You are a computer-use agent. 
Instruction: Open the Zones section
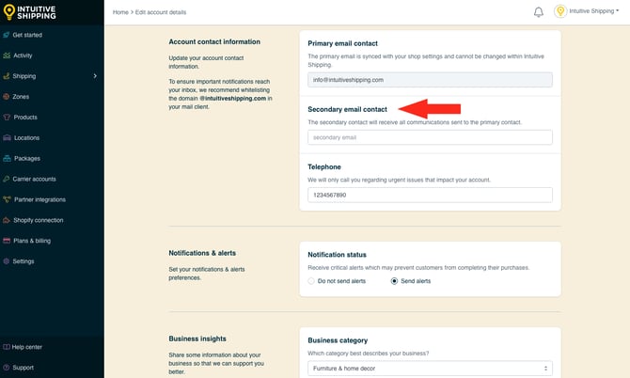click(21, 97)
